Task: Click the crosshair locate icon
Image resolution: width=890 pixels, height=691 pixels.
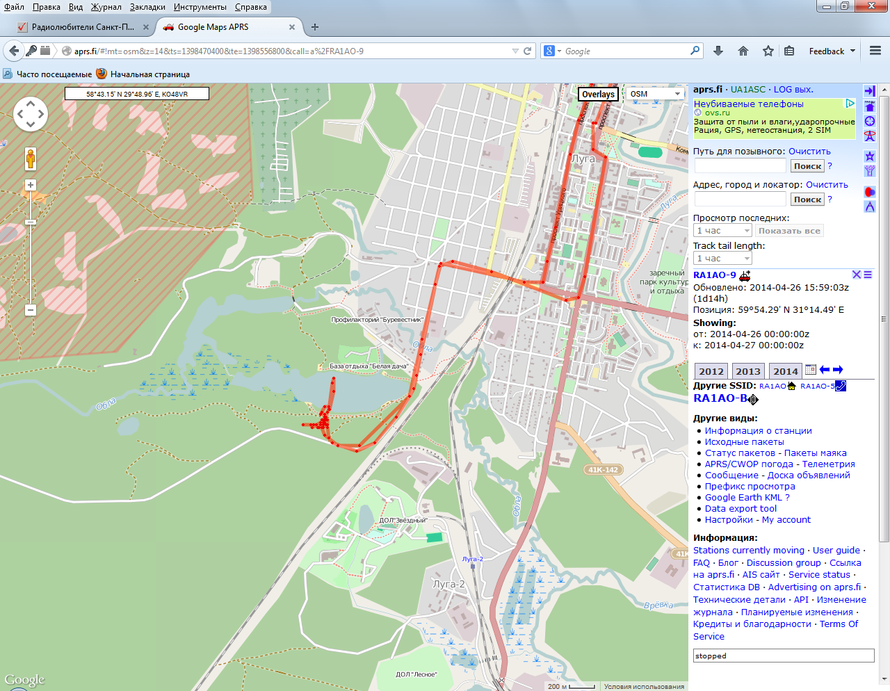Action: pyautogui.click(x=869, y=121)
